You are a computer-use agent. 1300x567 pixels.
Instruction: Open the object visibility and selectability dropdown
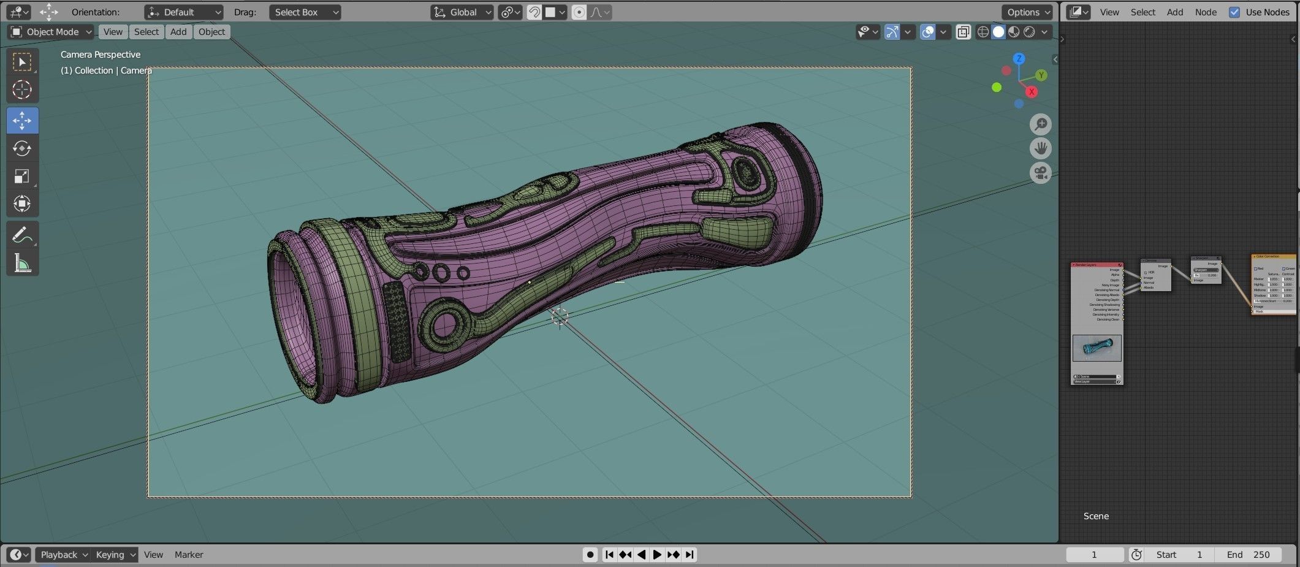868,32
